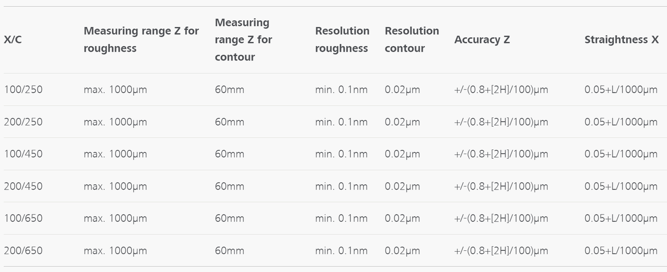Click the 100/250 row label
This screenshot has height=272, width=667.
coord(23,90)
